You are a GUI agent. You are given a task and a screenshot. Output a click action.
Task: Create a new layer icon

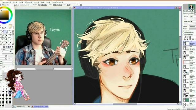click(185, 37)
